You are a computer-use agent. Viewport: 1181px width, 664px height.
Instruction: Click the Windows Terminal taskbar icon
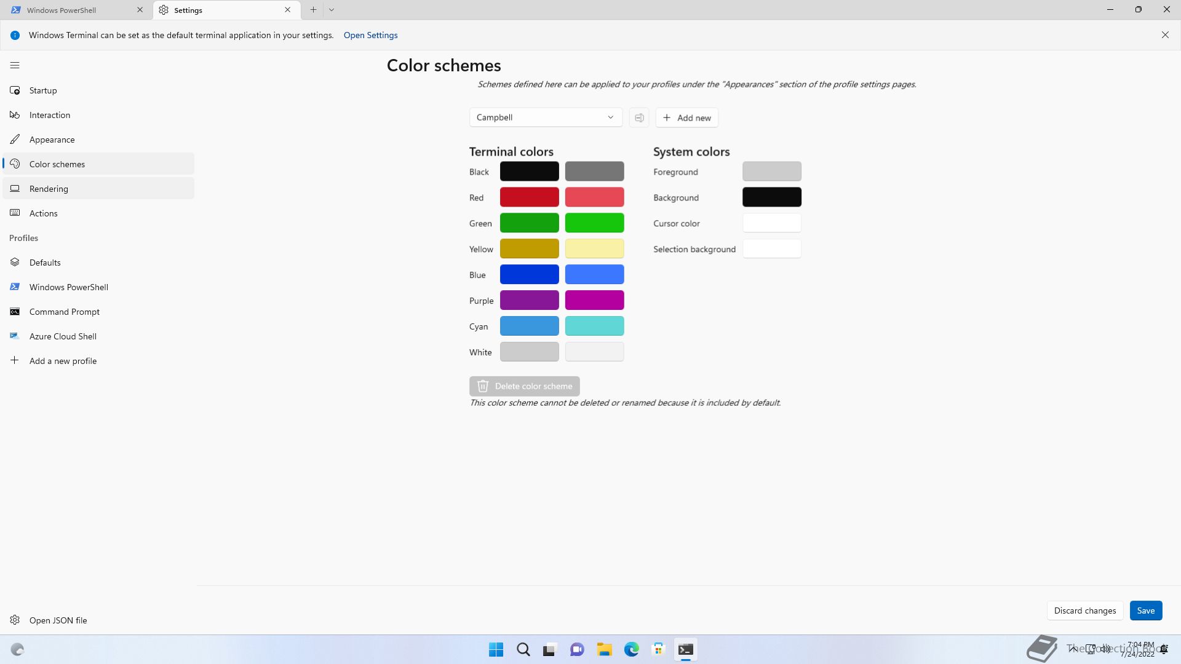click(x=685, y=649)
